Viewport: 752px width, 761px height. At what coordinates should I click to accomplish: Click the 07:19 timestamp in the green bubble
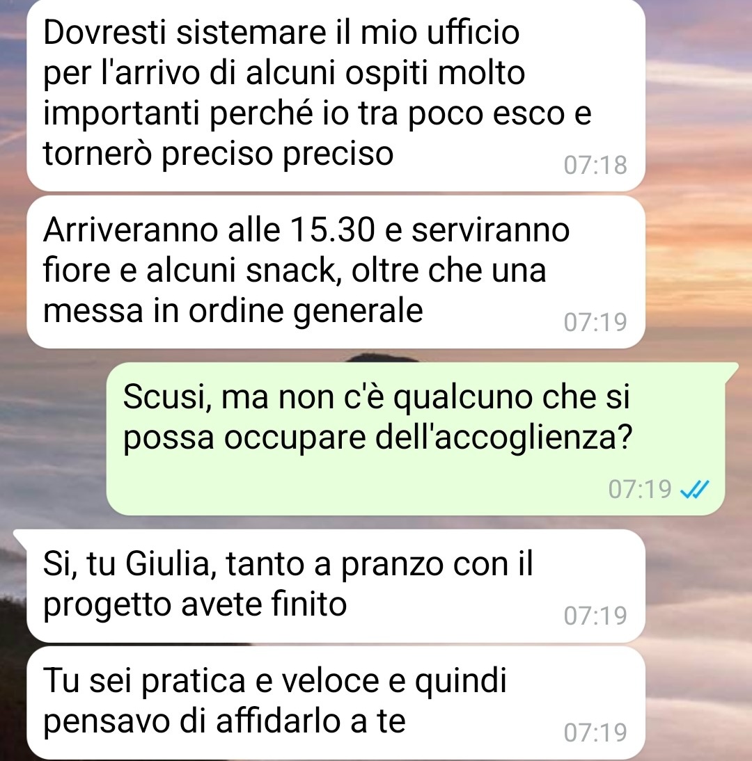(640, 489)
